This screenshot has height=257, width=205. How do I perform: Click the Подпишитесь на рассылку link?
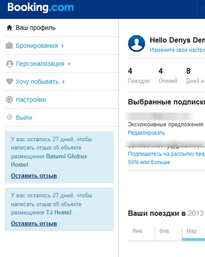tap(166, 154)
